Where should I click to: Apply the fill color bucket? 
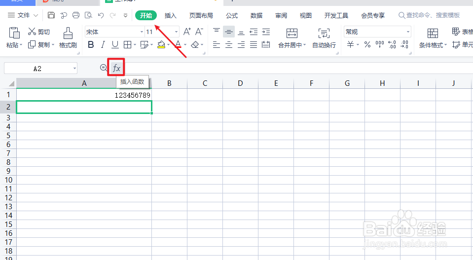tap(161, 44)
